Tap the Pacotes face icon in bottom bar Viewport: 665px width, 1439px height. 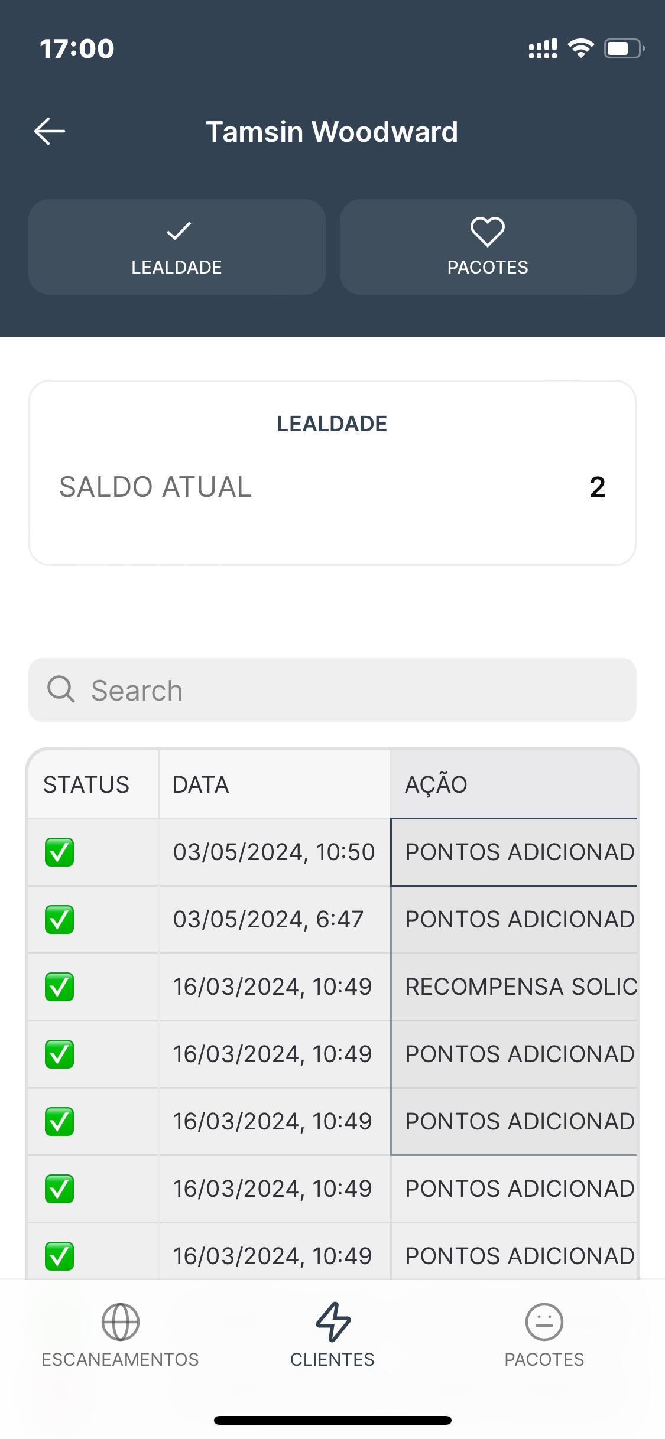pyautogui.click(x=544, y=1321)
